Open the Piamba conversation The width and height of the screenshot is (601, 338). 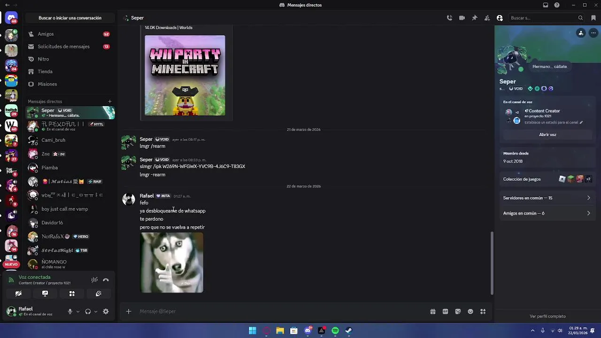(69, 168)
